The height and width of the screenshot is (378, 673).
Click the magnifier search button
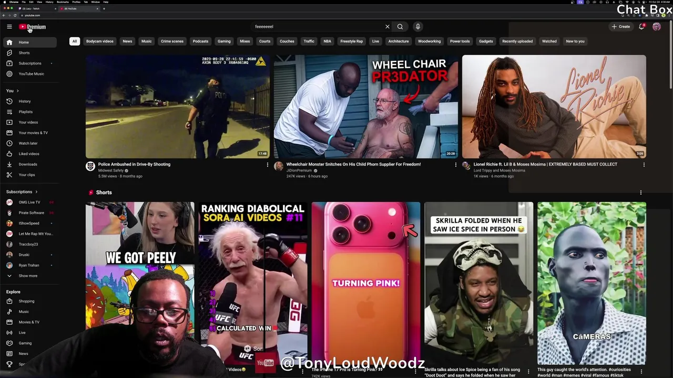pos(400,27)
